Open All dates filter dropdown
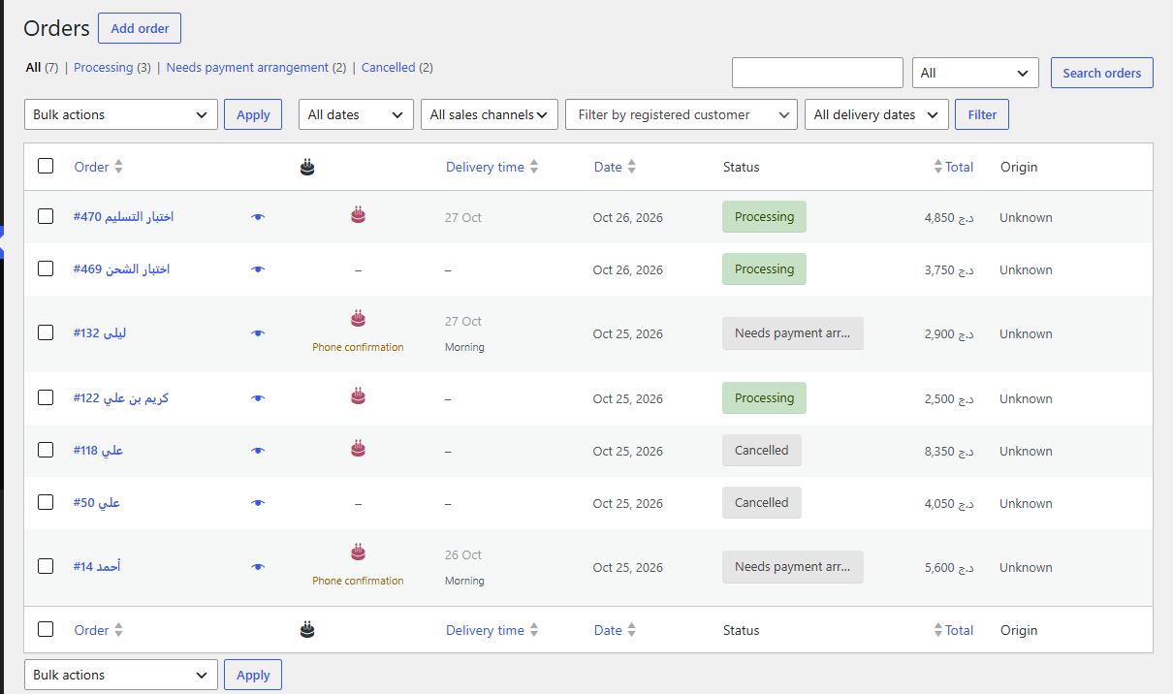Viewport: 1173px width, 694px height. [x=356, y=114]
